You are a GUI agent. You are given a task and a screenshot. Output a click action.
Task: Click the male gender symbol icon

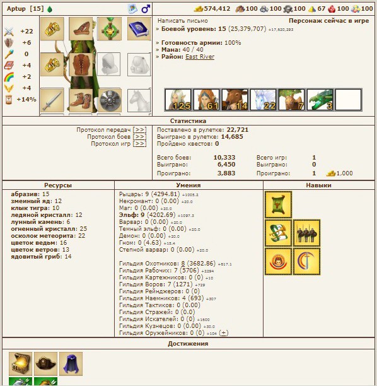click(146, 9)
